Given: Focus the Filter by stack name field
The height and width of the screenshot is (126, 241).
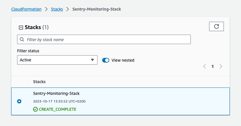Looking at the screenshot, I should point(106,39).
